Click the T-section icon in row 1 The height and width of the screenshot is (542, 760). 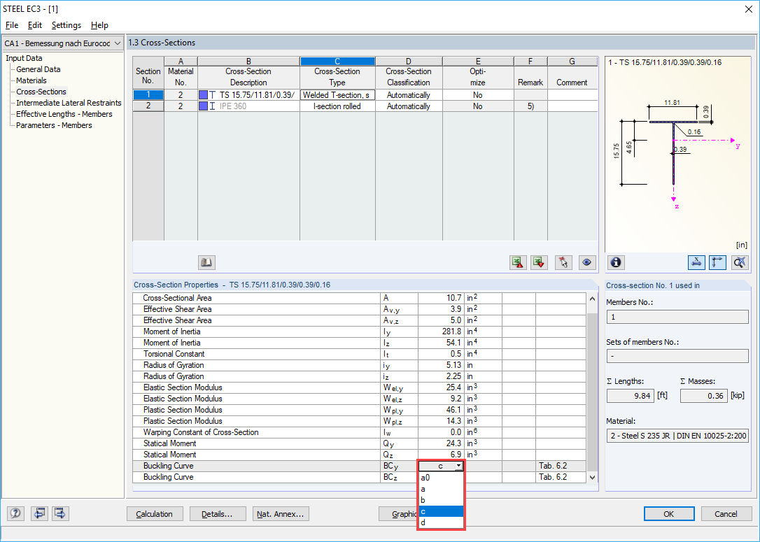pos(212,95)
